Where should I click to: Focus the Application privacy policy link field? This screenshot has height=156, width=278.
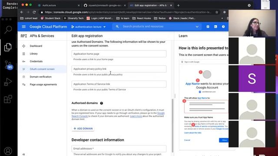point(119,69)
